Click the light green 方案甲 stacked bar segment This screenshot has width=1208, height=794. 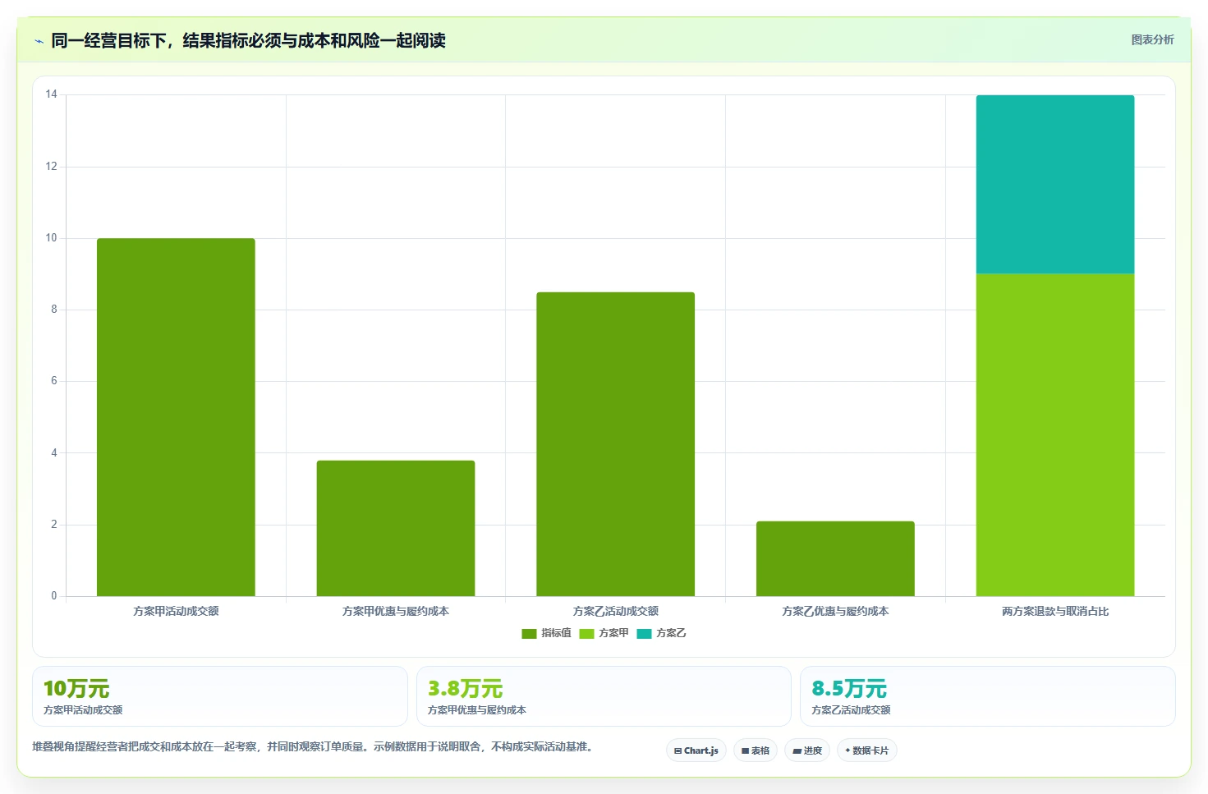tap(1055, 434)
